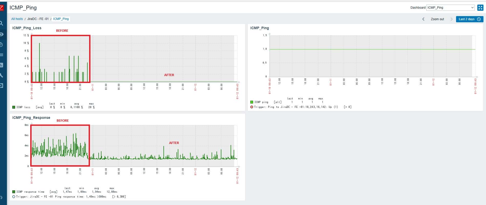Click the support icon at sidebar bottom
Image resolution: width=486 pixels, height=205 pixels.
coord(1,198)
